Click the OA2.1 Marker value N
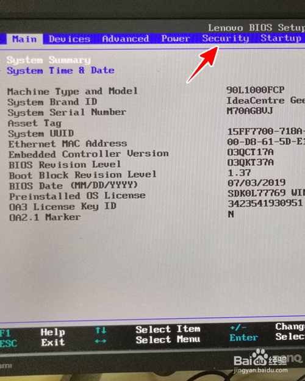 (231, 214)
